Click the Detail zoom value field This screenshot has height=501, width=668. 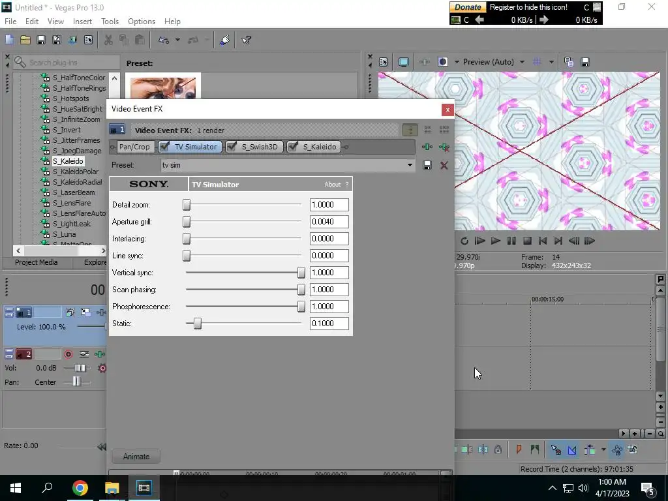click(x=329, y=205)
